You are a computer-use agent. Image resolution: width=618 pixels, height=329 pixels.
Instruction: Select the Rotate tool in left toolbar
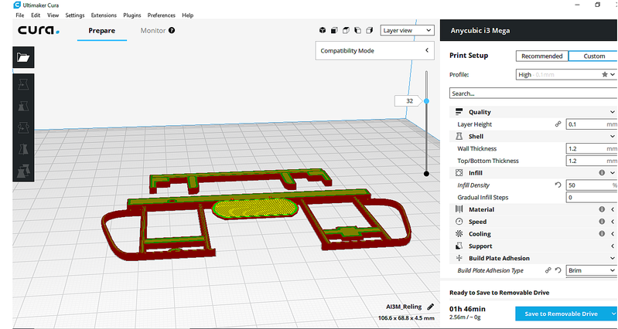coord(23,127)
